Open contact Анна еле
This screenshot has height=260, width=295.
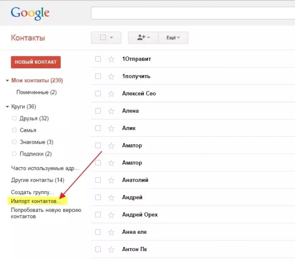134,232
